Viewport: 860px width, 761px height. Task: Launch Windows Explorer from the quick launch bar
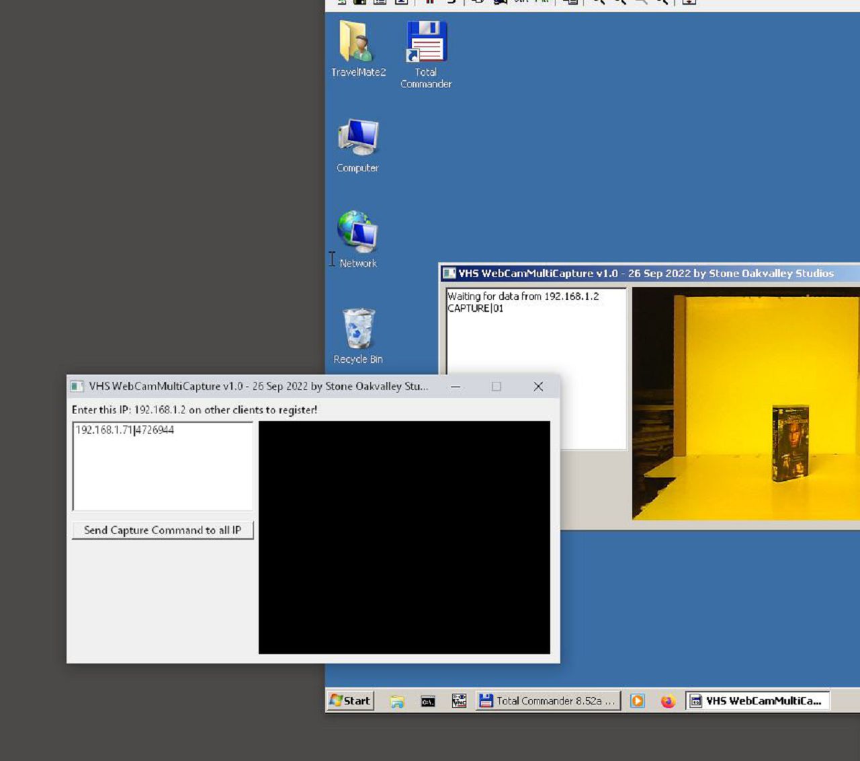click(x=397, y=701)
